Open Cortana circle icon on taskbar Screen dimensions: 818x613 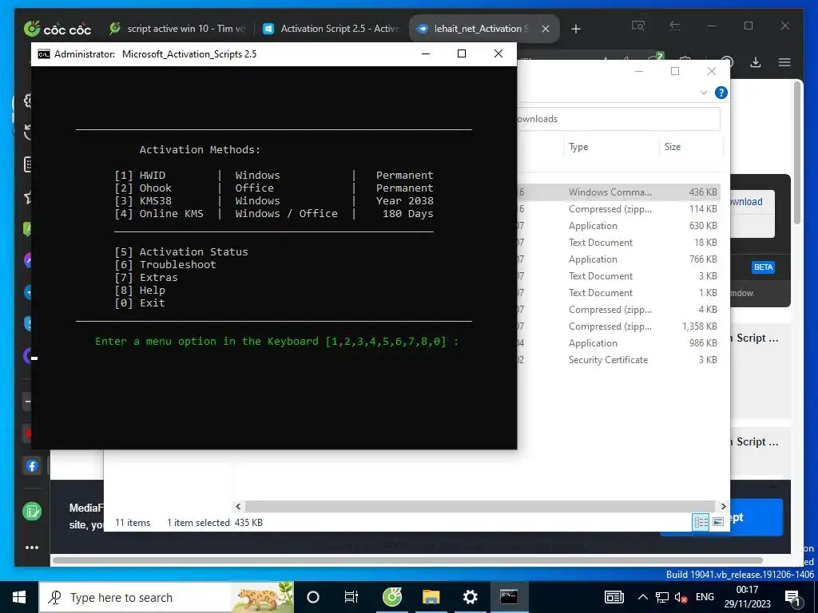(313, 597)
